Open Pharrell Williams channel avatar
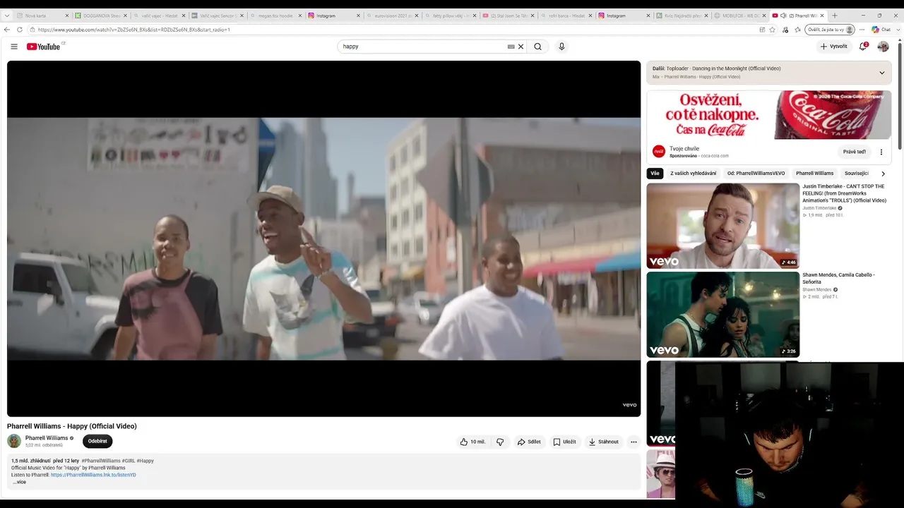 pos(14,441)
